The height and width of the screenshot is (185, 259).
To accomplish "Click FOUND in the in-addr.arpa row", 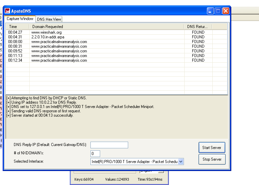I will click(x=198, y=37).
